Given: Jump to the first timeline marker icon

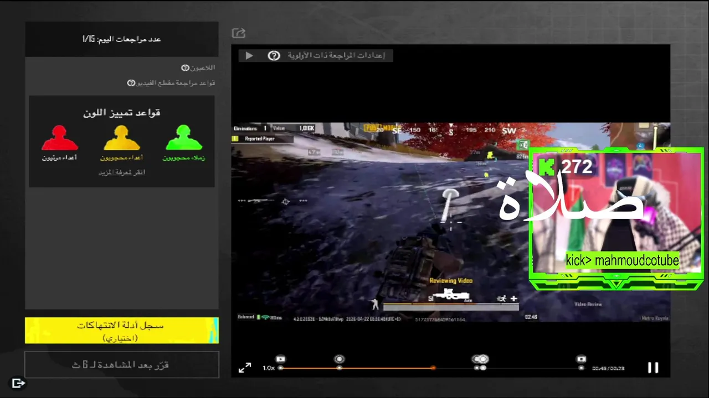Looking at the screenshot, I should click(281, 359).
